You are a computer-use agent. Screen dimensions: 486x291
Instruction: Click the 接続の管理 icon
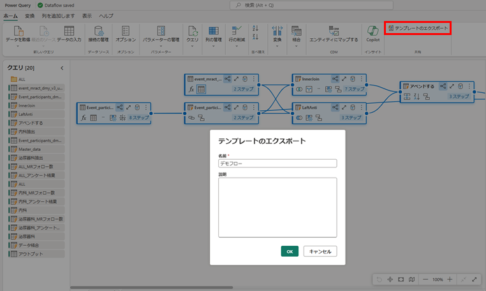(99, 31)
